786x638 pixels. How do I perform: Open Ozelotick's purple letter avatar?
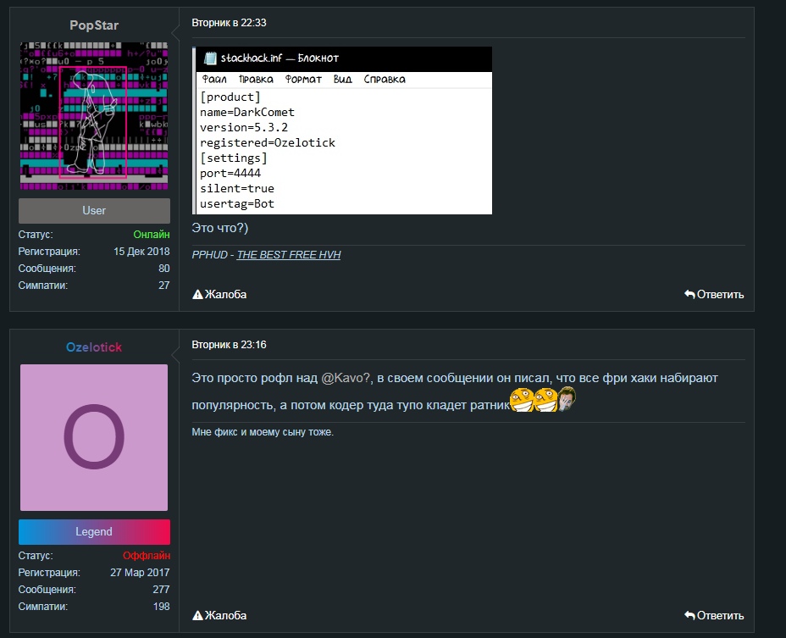tap(94, 438)
